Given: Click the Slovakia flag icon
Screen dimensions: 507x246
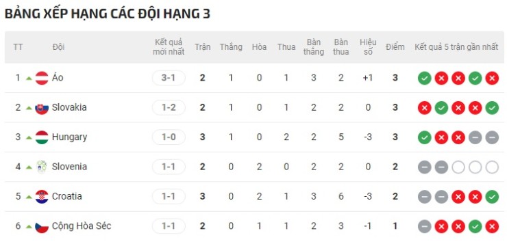Looking at the screenshot, I should pos(42,108).
